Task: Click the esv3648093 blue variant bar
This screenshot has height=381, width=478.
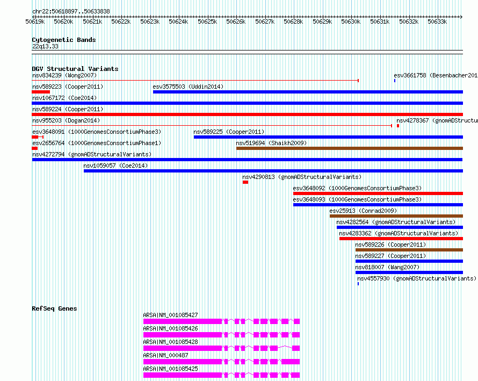Action: tap(378, 205)
